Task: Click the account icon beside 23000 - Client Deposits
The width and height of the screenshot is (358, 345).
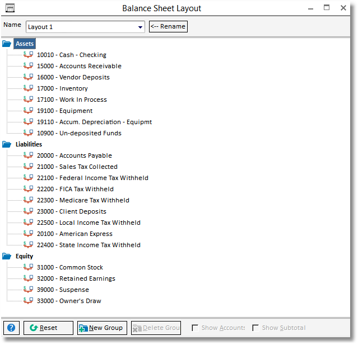Action: (x=29, y=211)
